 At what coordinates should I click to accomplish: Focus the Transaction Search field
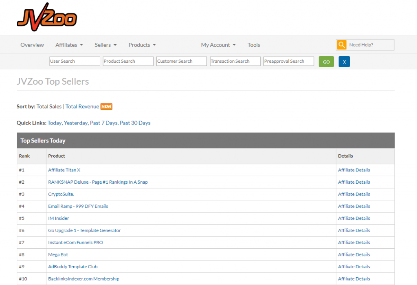pyautogui.click(x=235, y=61)
